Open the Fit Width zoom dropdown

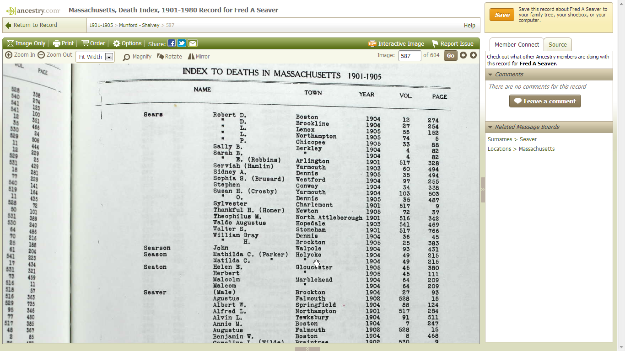click(108, 57)
